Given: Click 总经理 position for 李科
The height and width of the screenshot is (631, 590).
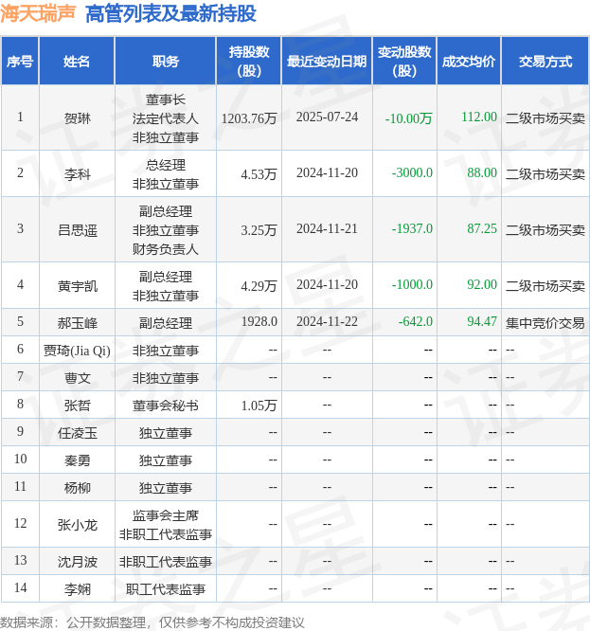Looking at the screenshot, I should (166, 165).
